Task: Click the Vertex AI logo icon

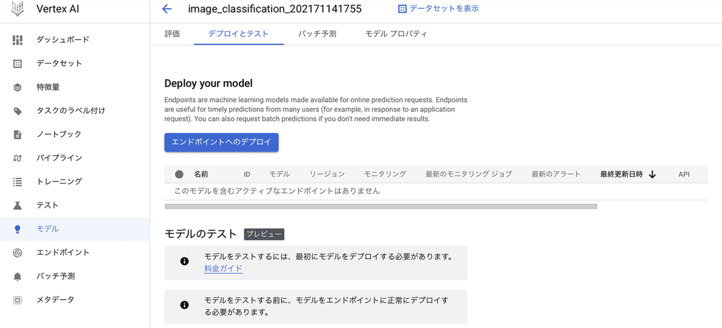Action: click(x=17, y=9)
